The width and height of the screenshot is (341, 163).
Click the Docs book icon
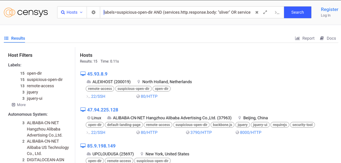pos(322,38)
